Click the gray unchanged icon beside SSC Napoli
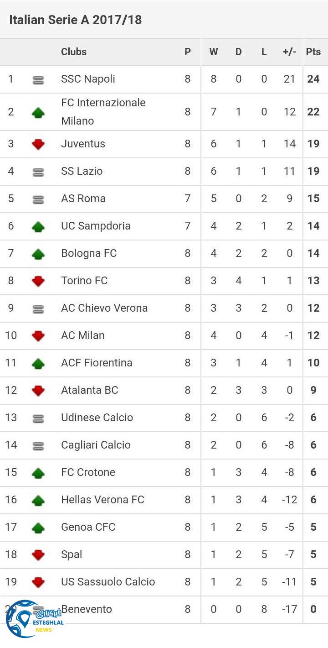328x648 pixels. (38, 80)
